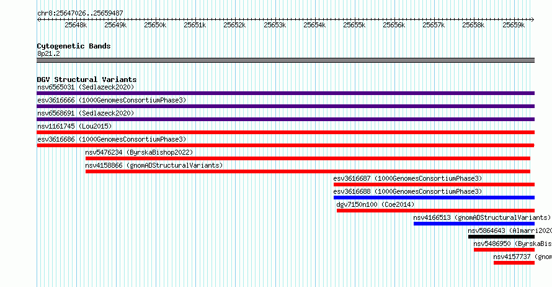
Task: Click the 25653k ruler position
Action: [x=275, y=25]
